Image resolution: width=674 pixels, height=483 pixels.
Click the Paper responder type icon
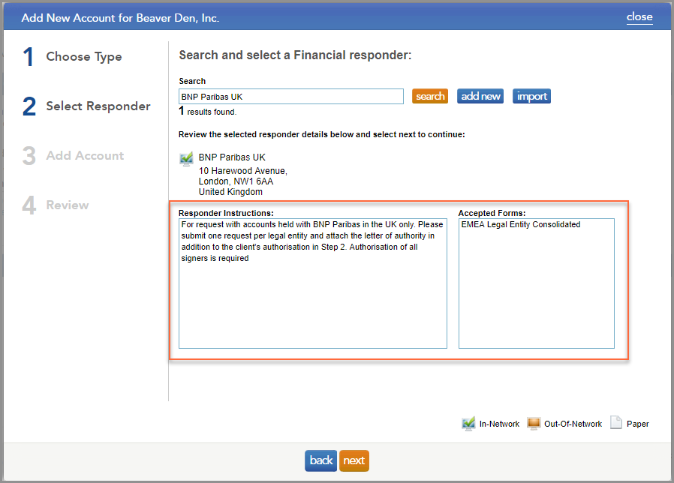tap(615, 423)
